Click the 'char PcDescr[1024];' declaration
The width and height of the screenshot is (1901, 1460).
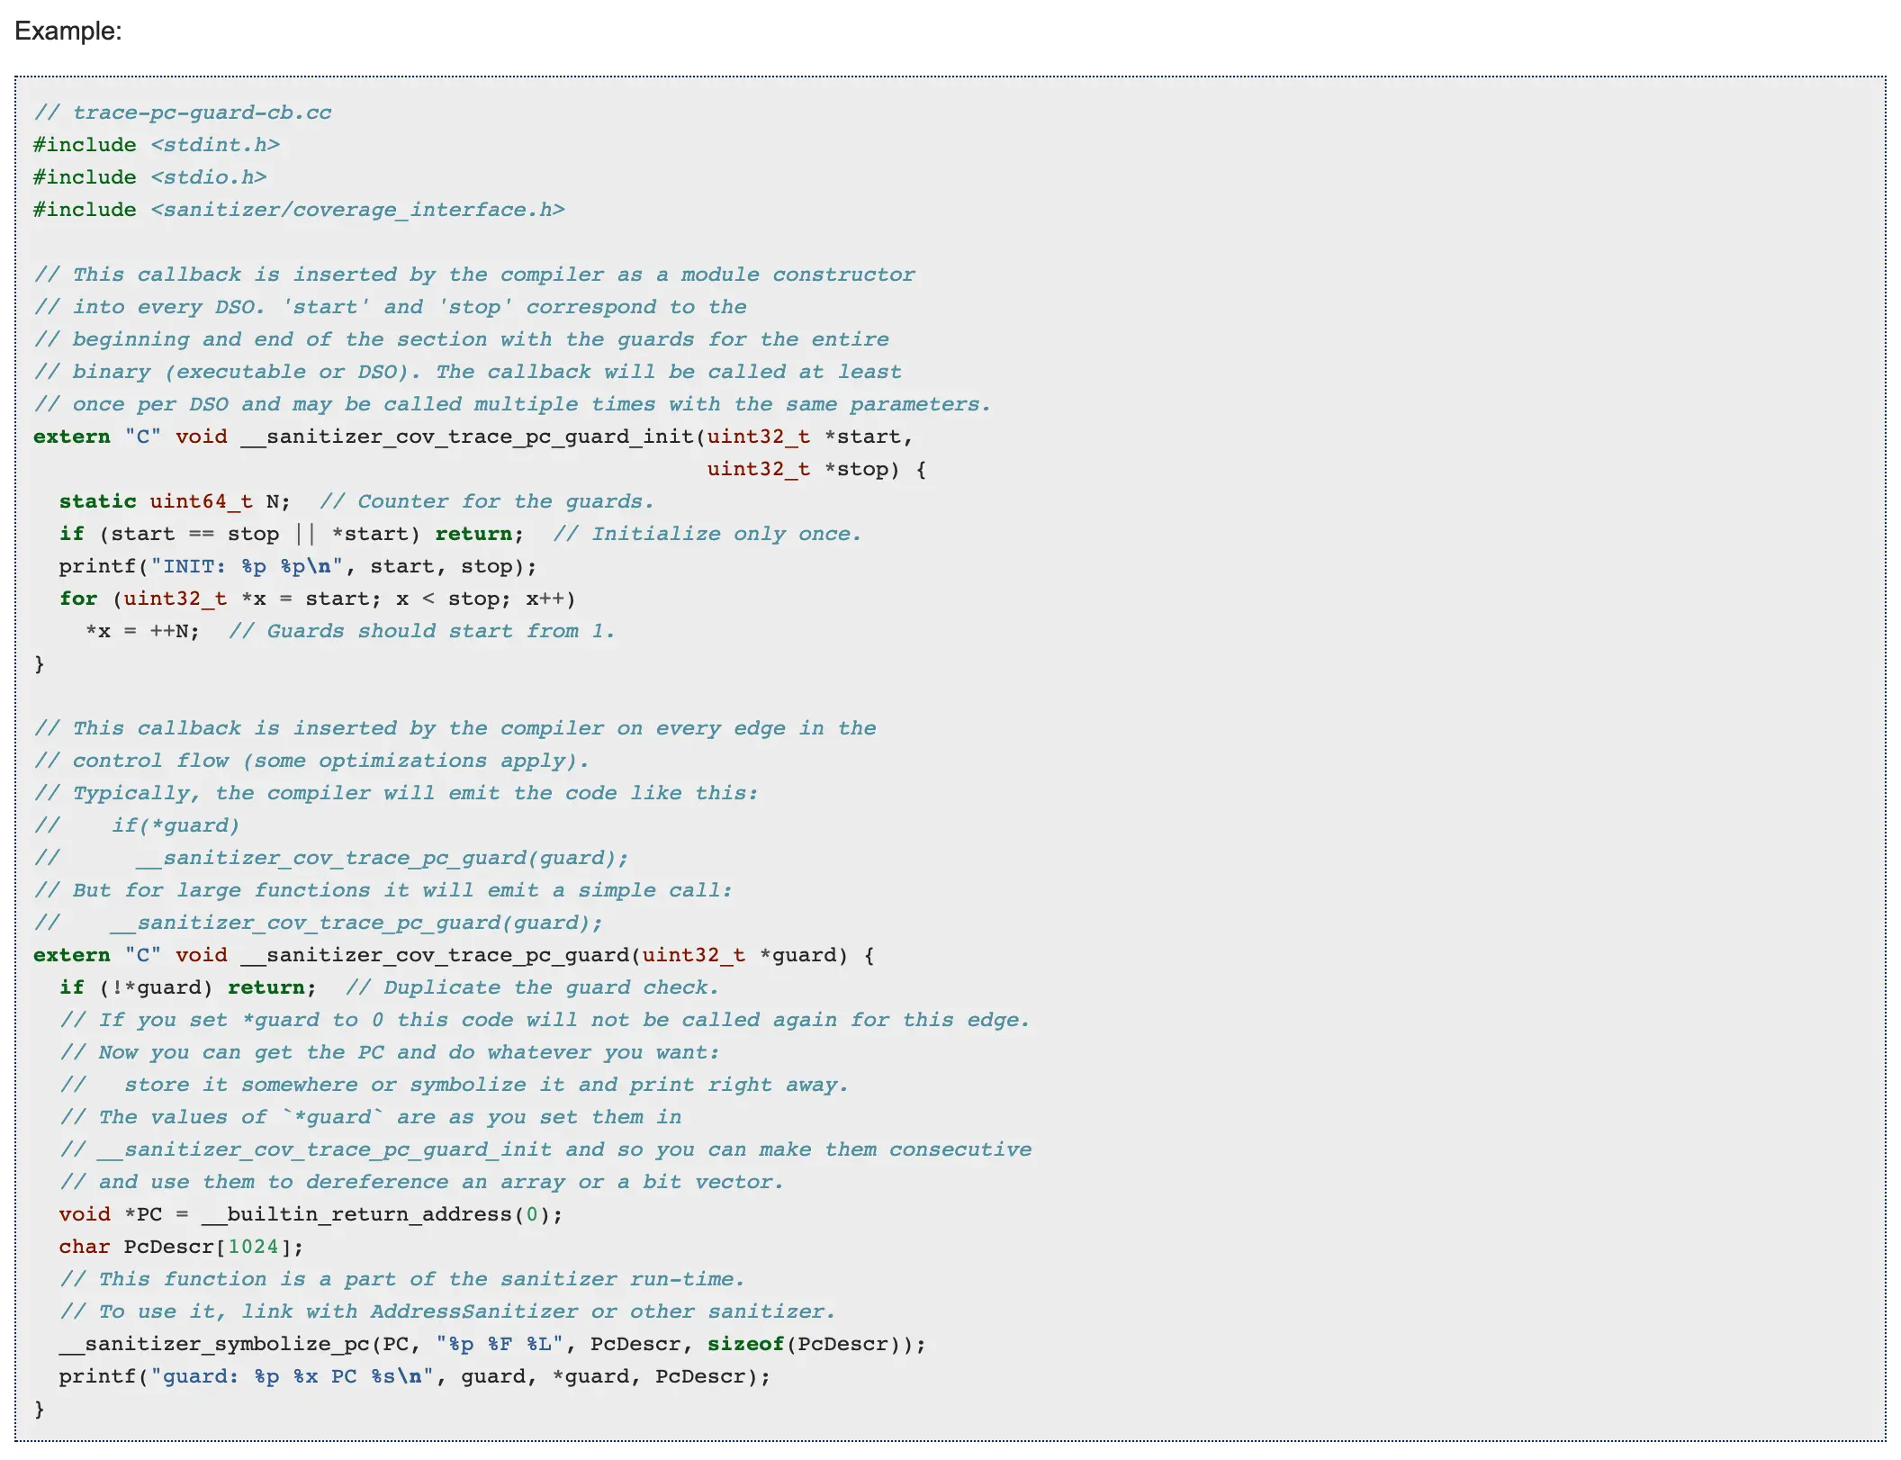click(181, 1247)
